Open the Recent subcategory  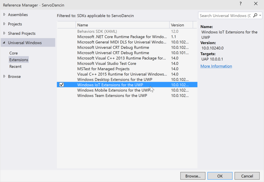pos(15,67)
